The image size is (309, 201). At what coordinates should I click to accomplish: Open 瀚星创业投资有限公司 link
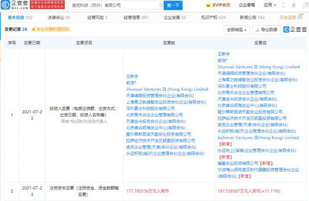click(238, 163)
